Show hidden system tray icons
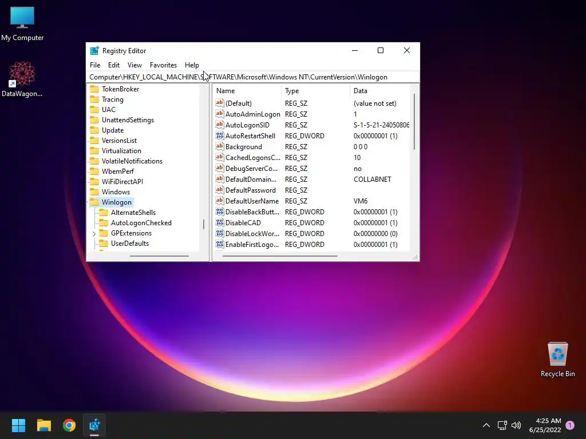Screen dimensions: 586x439 [486, 425]
